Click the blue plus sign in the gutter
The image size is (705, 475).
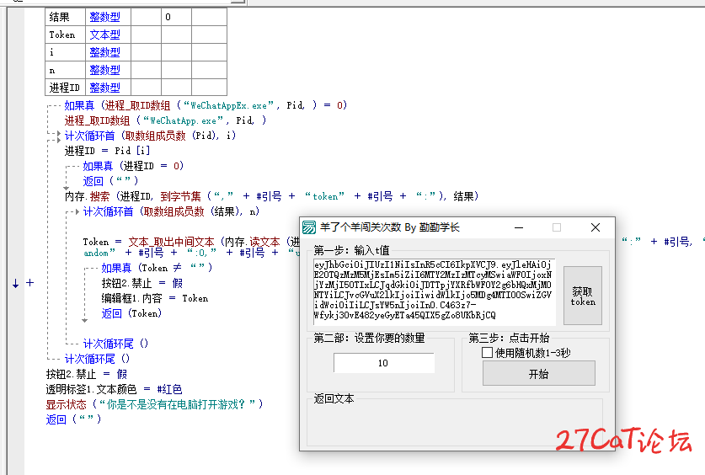click(29, 283)
